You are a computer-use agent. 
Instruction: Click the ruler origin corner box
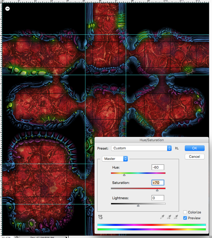point(1,1)
